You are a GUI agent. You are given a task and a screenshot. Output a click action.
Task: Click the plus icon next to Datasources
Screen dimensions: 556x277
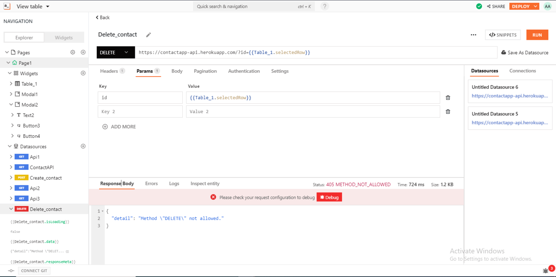(x=83, y=146)
